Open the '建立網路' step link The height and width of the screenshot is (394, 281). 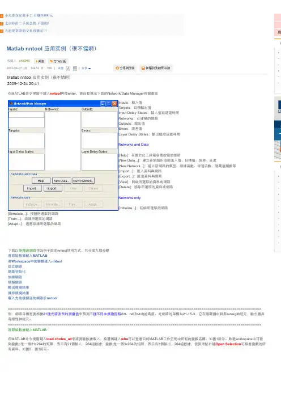tap(15, 266)
